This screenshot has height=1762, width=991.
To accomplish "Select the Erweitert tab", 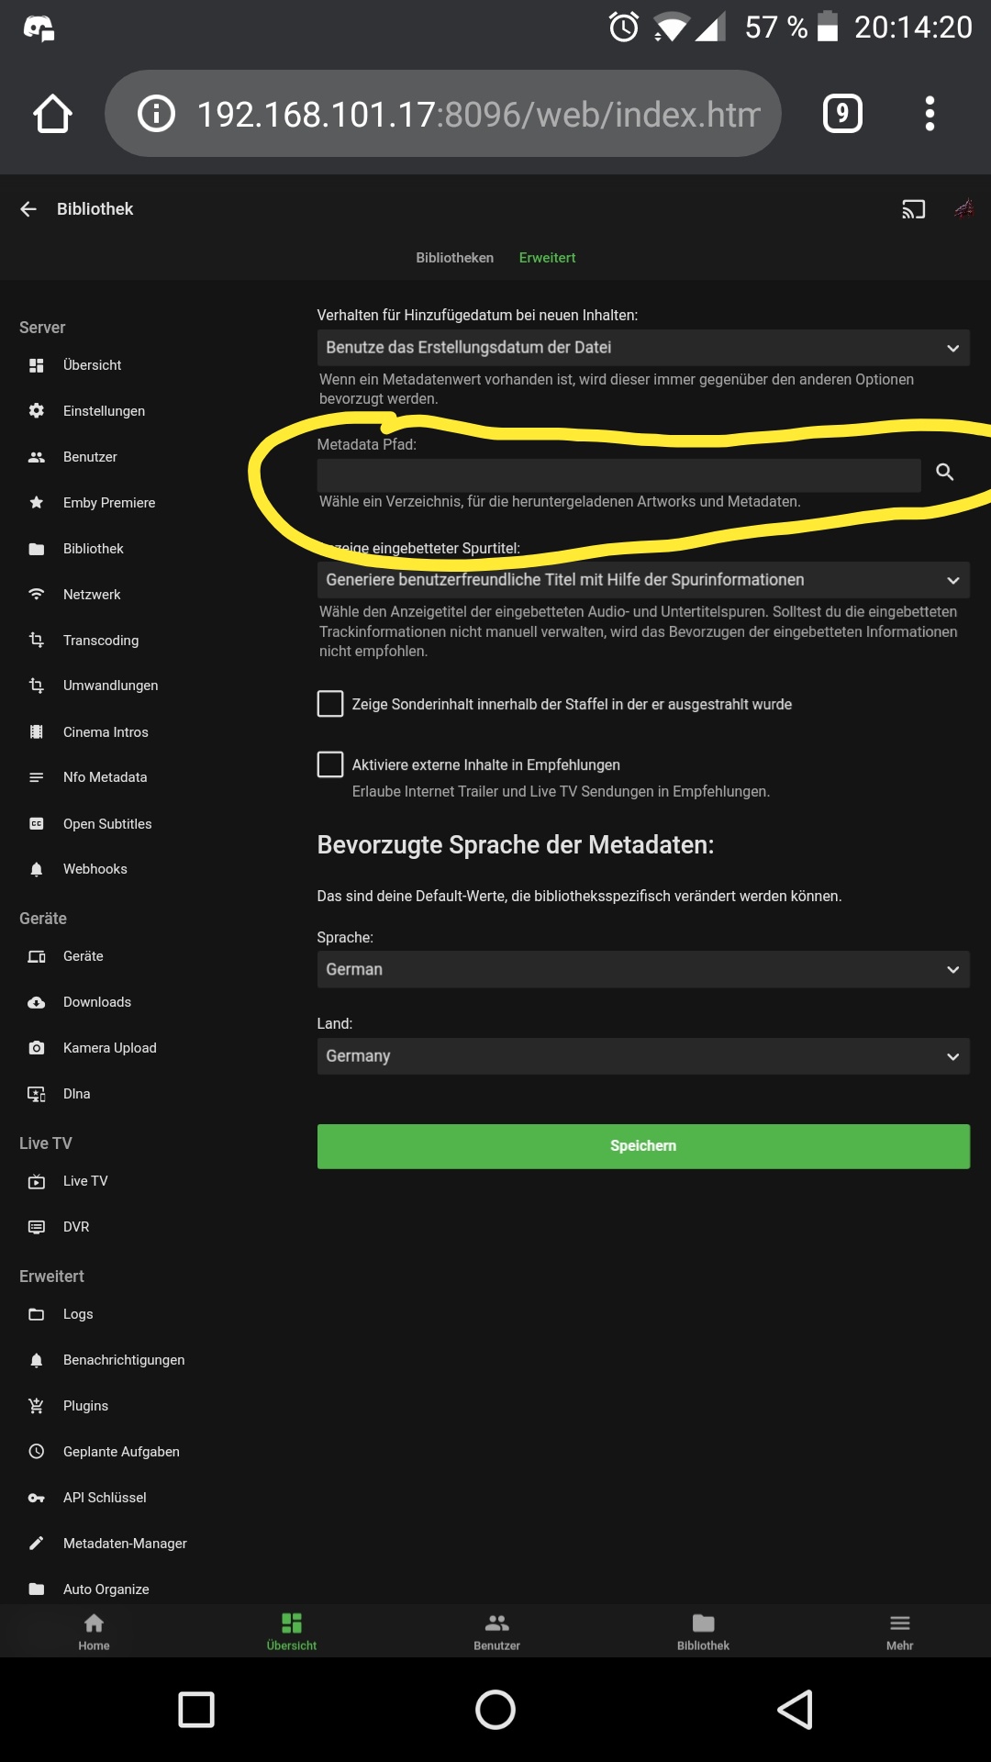I will 547,258.
